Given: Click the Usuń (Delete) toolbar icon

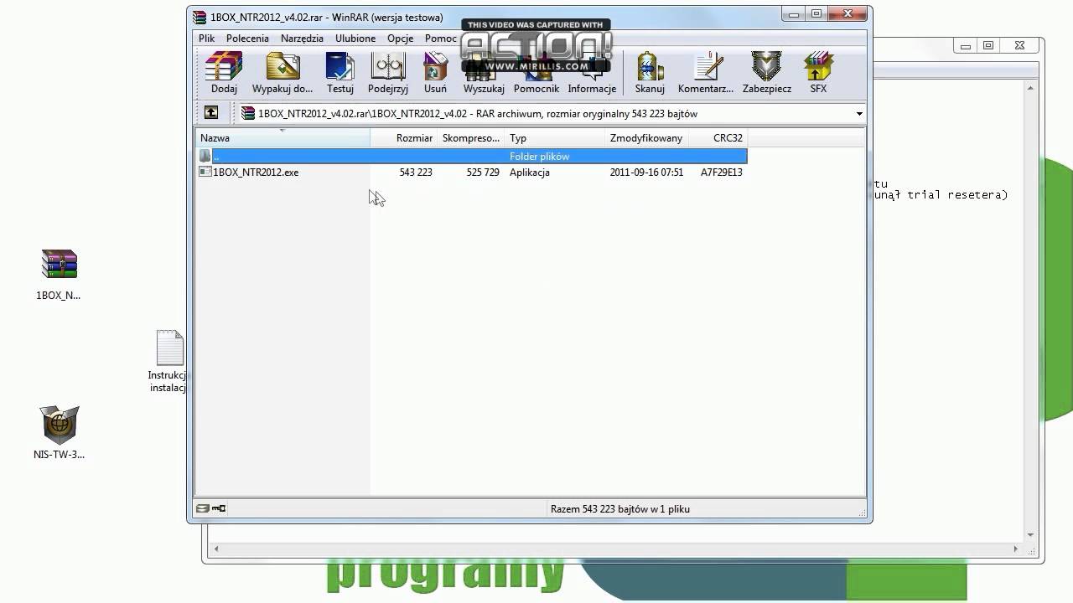Looking at the screenshot, I should click(435, 73).
